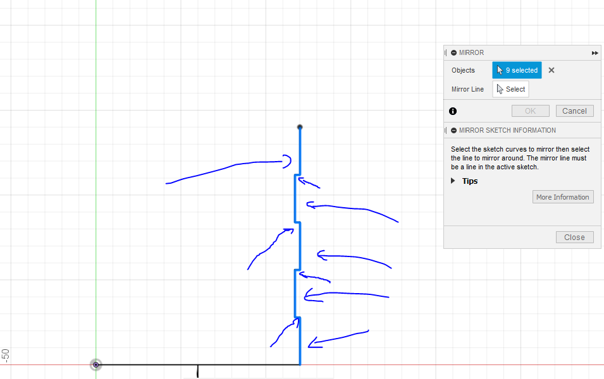Collapse the MIRROR panel header icon
604x379 pixels.
pyautogui.click(x=453, y=52)
